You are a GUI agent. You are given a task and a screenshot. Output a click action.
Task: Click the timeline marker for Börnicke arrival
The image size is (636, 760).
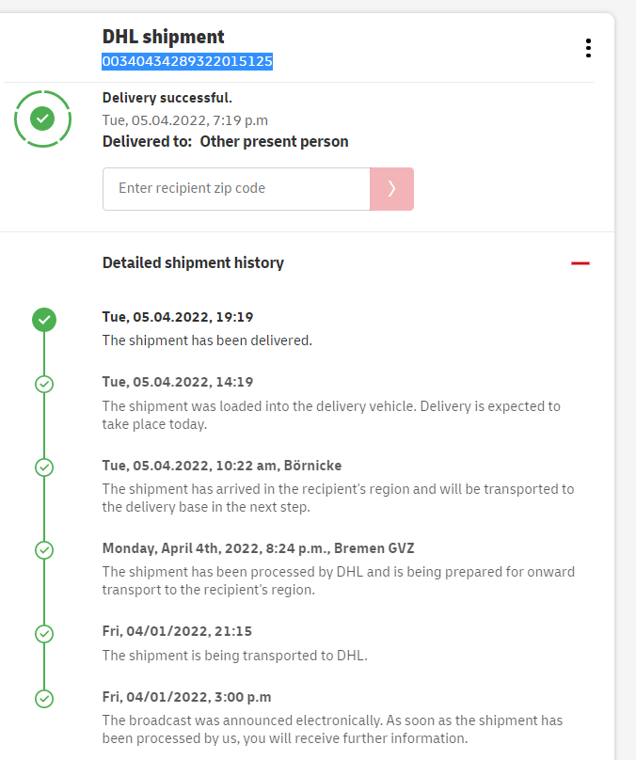[x=44, y=467]
